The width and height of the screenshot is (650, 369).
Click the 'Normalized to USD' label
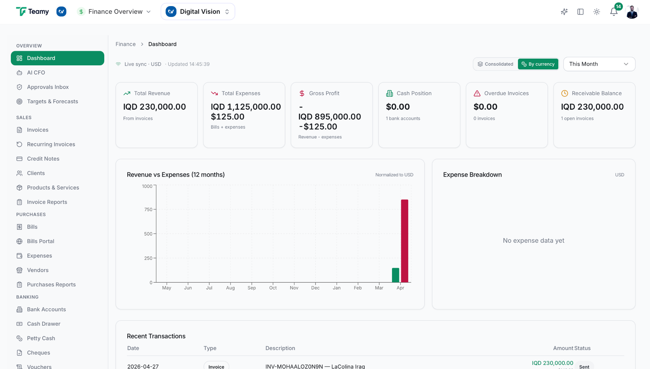coord(394,175)
